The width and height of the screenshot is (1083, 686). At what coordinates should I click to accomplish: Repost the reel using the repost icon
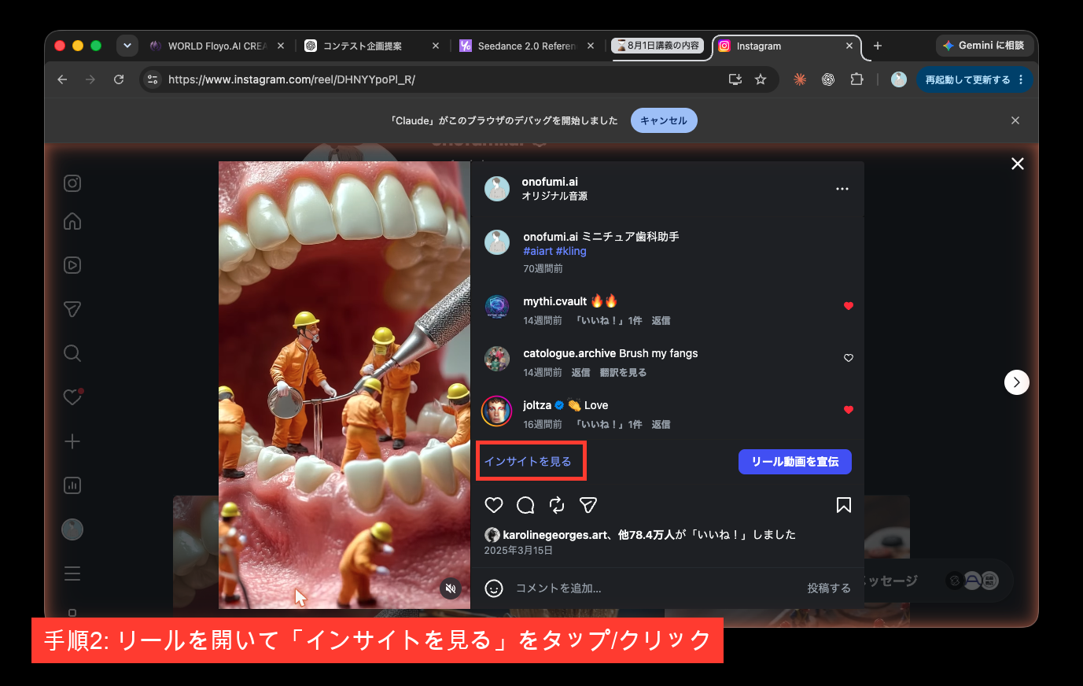coord(557,505)
